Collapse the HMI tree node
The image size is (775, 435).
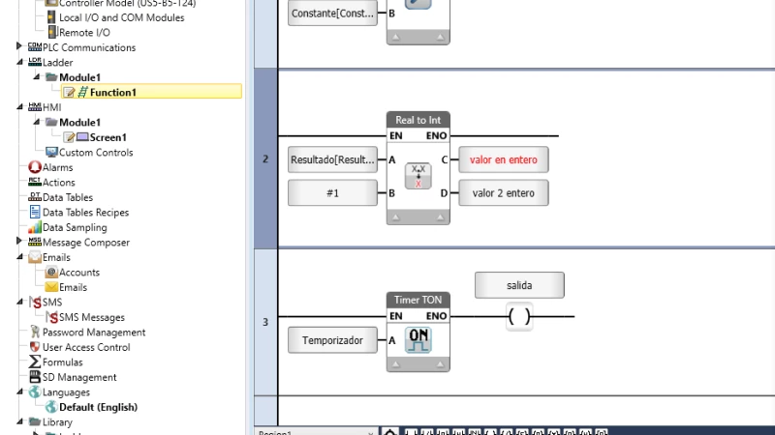21,107
